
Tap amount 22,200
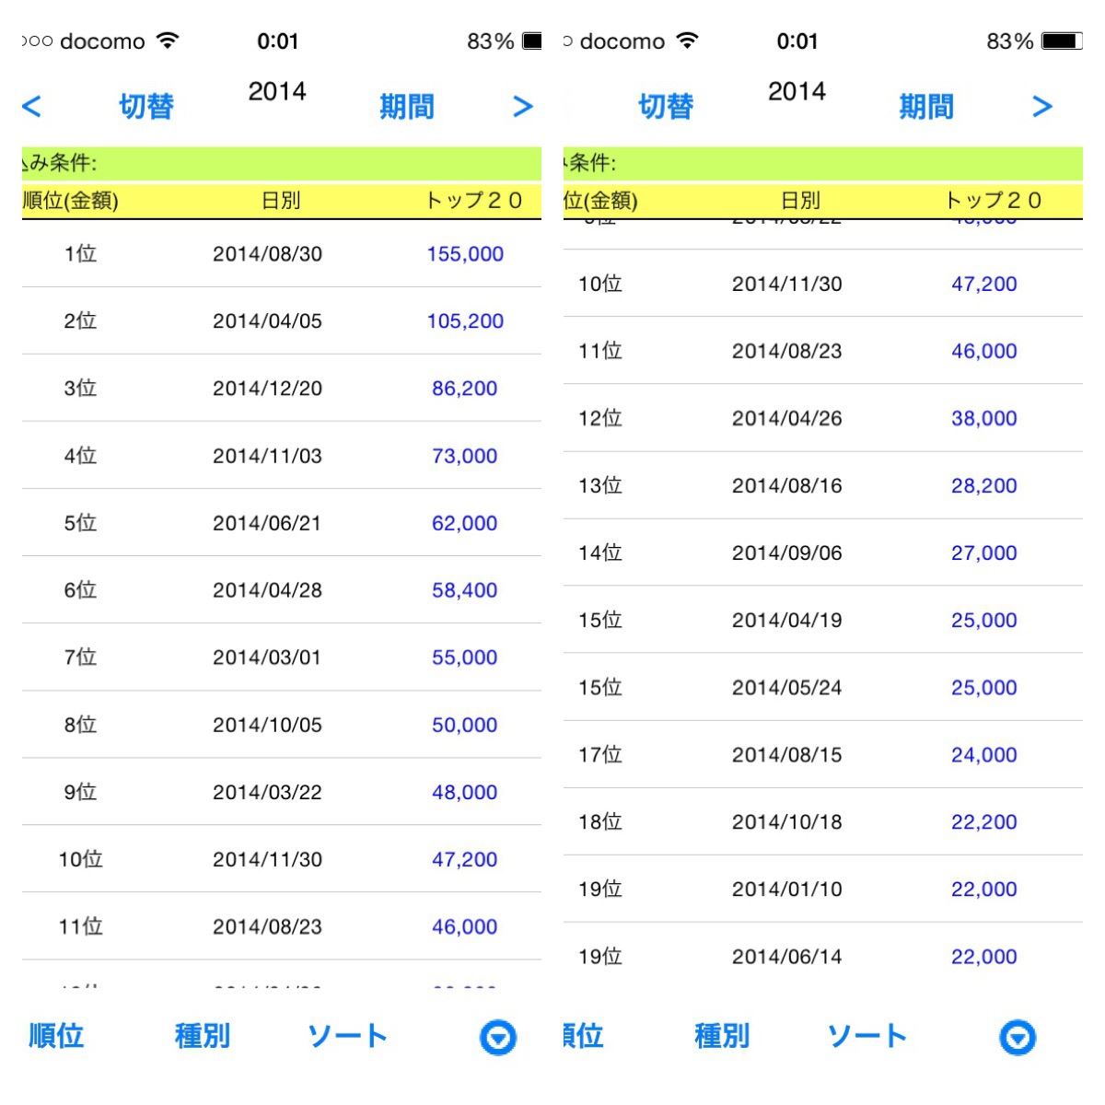[984, 821]
